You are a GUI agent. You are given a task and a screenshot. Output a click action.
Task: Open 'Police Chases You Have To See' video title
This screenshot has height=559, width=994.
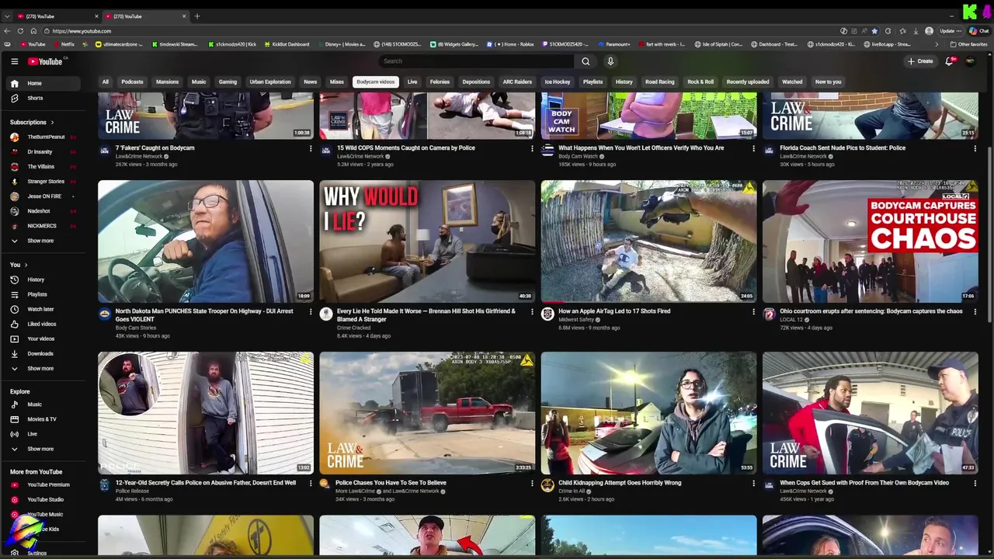coord(391,483)
